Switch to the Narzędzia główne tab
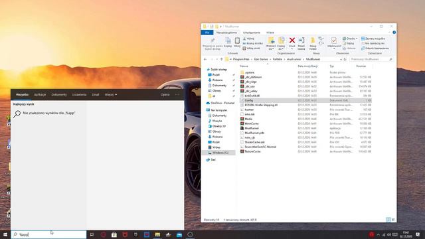The width and height of the screenshot is (425, 239). point(226,33)
